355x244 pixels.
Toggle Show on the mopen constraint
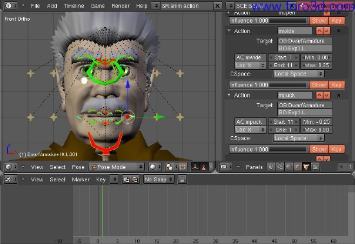319,21
